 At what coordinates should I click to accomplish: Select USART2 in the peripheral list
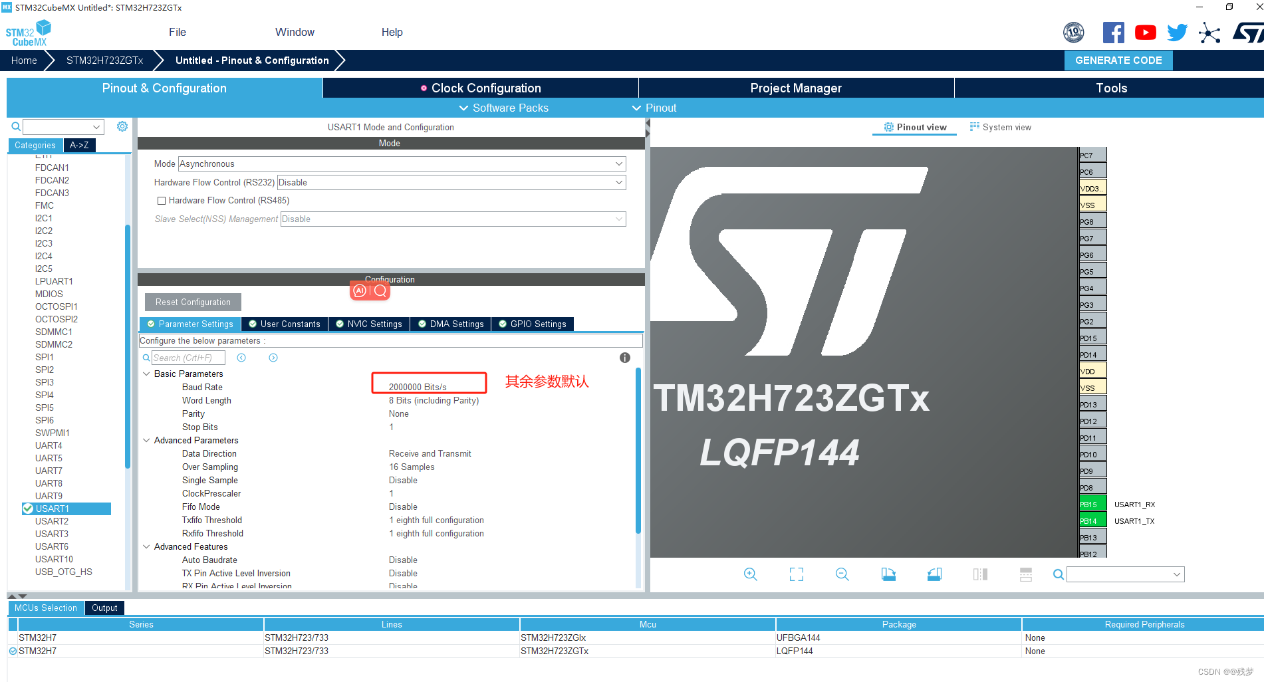click(x=52, y=521)
